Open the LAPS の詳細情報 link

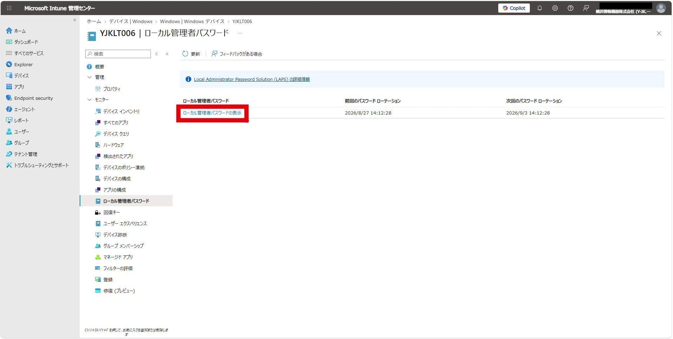point(252,79)
